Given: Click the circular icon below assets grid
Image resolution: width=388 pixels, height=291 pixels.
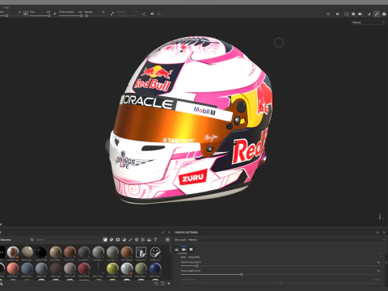Looking at the screenshot, I should click(x=156, y=284).
